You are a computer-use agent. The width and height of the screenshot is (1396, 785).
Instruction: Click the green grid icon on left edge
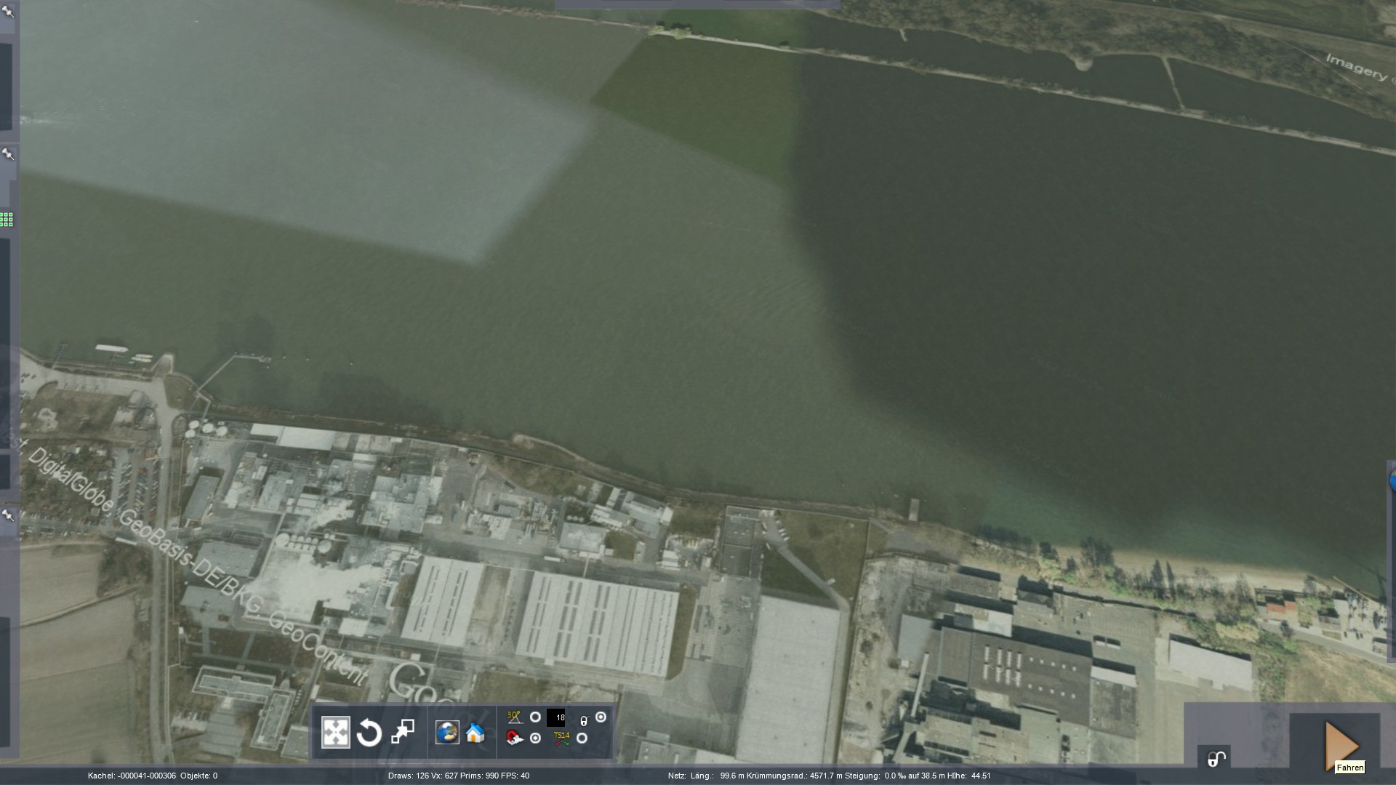point(7,219)
